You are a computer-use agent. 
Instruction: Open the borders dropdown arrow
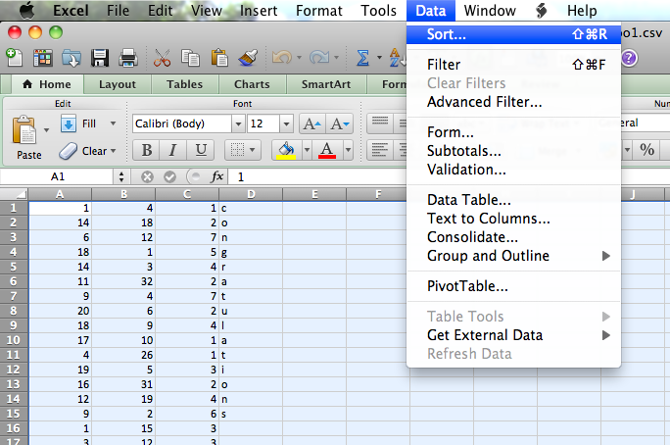click(x=252, y=150)
